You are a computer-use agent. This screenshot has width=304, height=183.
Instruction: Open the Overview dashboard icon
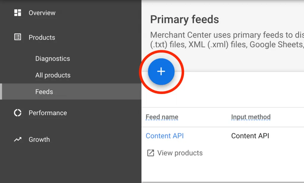point(18,12)
